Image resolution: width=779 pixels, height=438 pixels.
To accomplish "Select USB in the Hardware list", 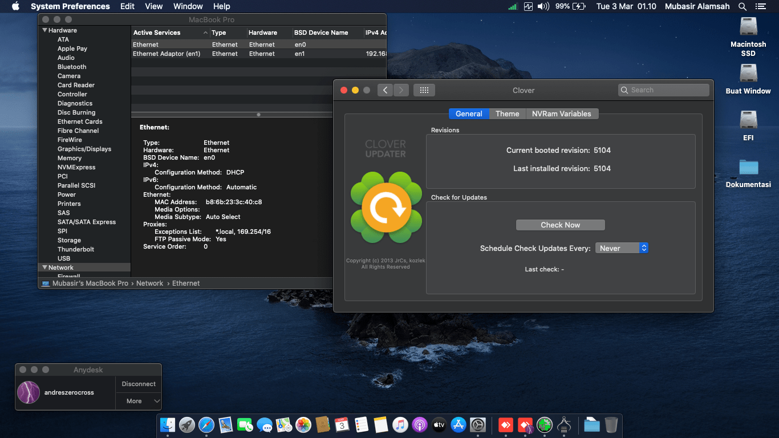I will (x=64, y=258).
